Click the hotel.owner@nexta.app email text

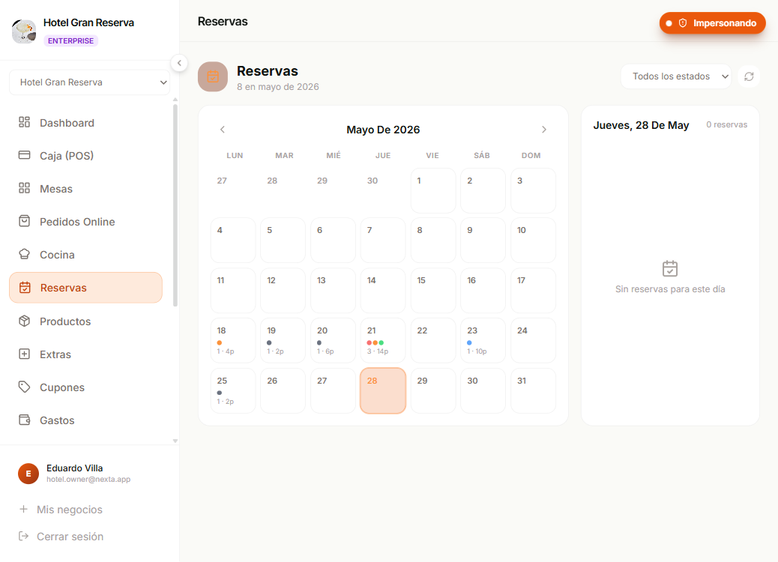pos(88,479)
